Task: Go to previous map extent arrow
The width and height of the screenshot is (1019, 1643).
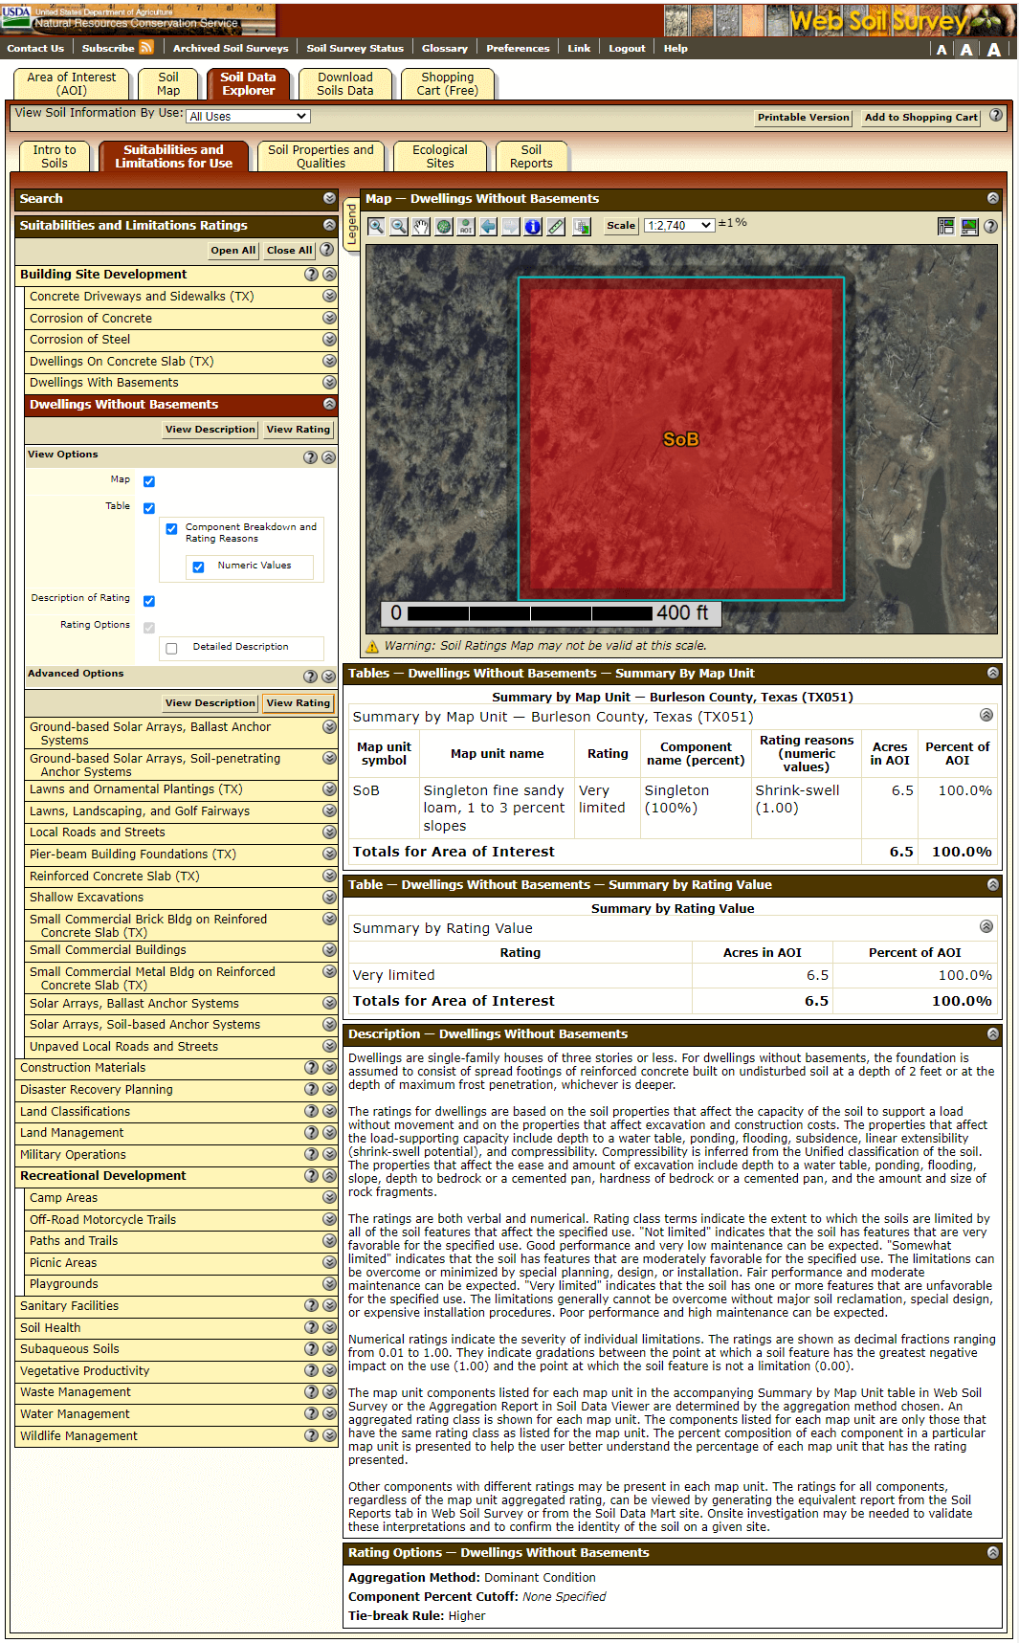Action: (489, 227)
